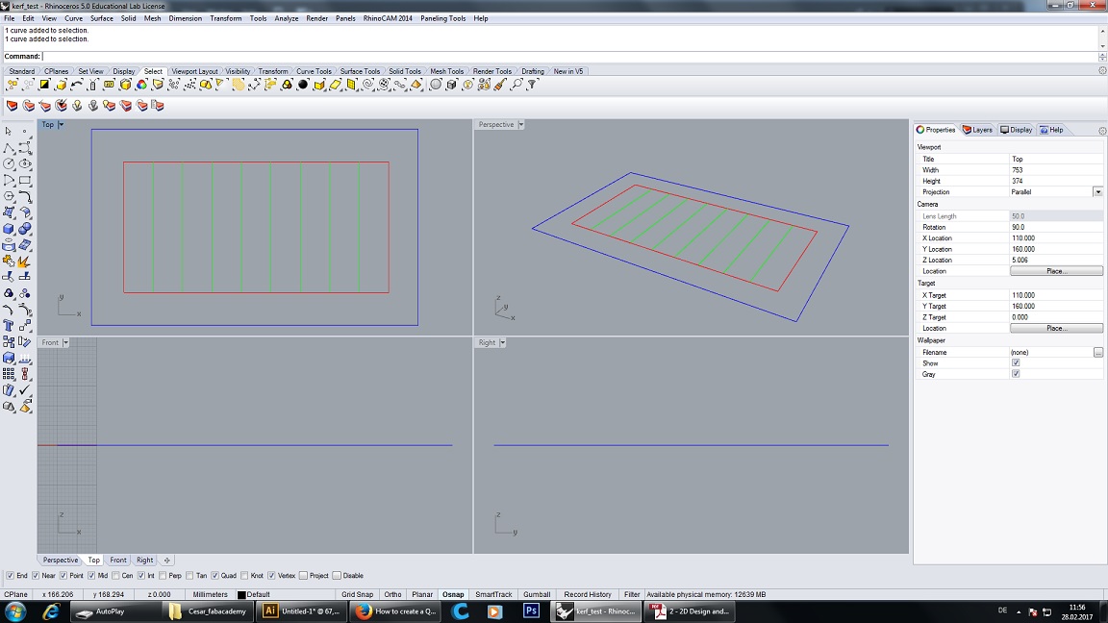Click the selection brush icon

tap(500, 85)
